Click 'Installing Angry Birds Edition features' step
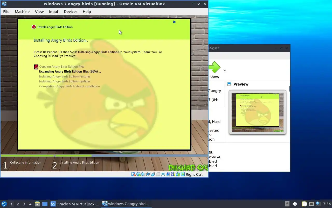 point(65,76)
